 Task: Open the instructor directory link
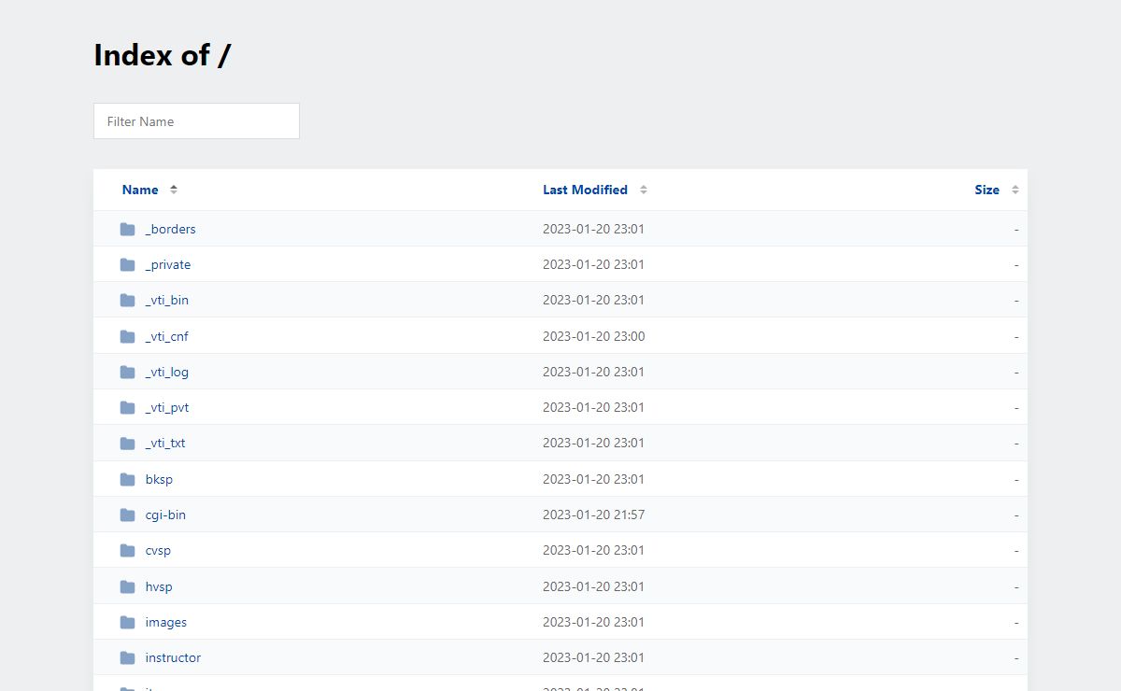(173, 658)
